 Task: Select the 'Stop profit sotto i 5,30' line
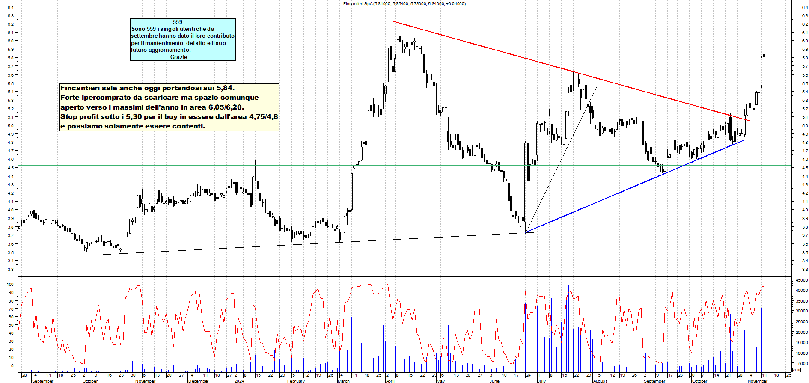(169, 116)
